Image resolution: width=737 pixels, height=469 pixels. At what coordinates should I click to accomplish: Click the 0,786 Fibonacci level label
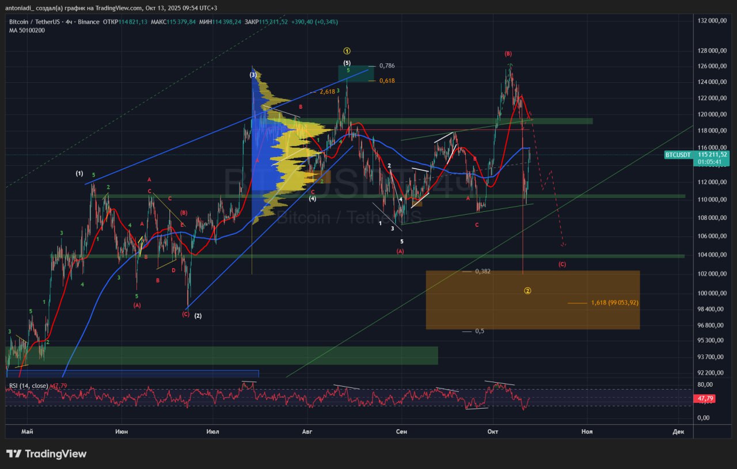point(386,66)
